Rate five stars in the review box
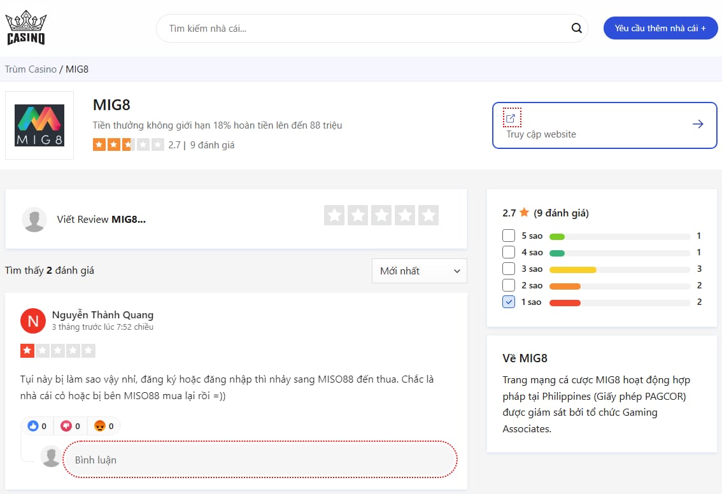Image resolution: width=722 pixels, height=494 pixels. coord(428,215)
